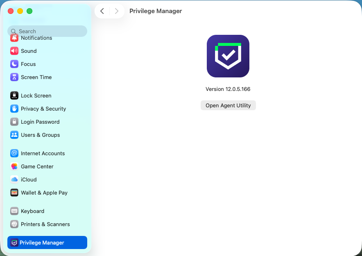Click the Open Agent Utility button
The height and width of the screenshot is (256, 362).
tap(228, 105)
